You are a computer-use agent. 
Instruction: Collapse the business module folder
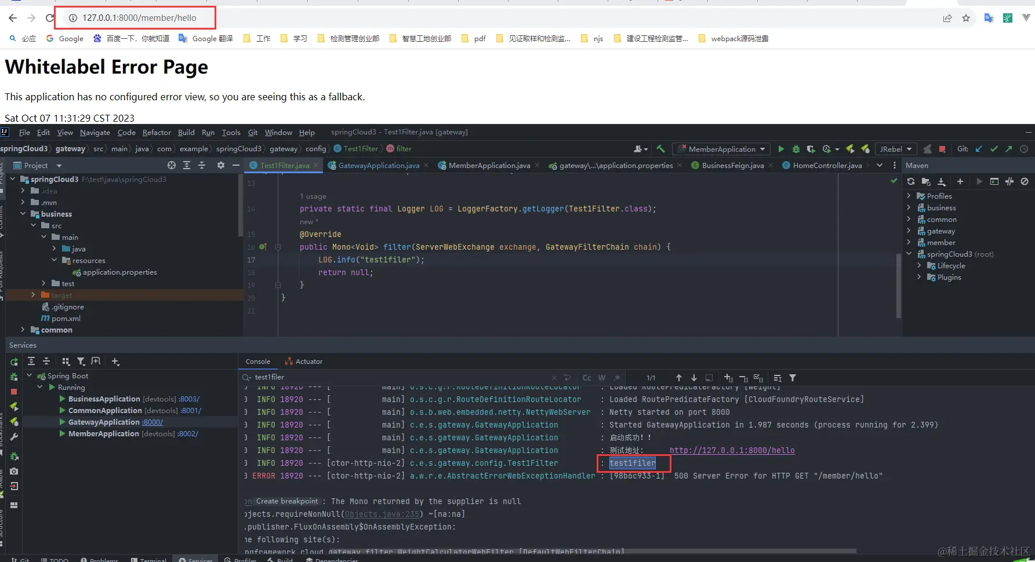point(23,214)
